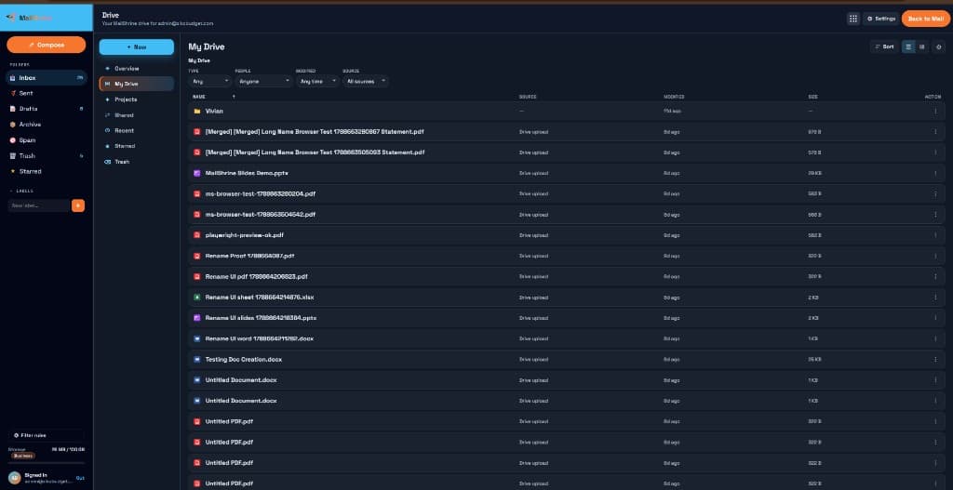Select ms-browser-test-1788663280204.pdf file
The image size is (953, 490).
(261, 193)
